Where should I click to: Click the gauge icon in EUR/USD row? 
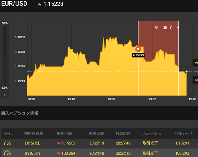[x=7, y=143]
